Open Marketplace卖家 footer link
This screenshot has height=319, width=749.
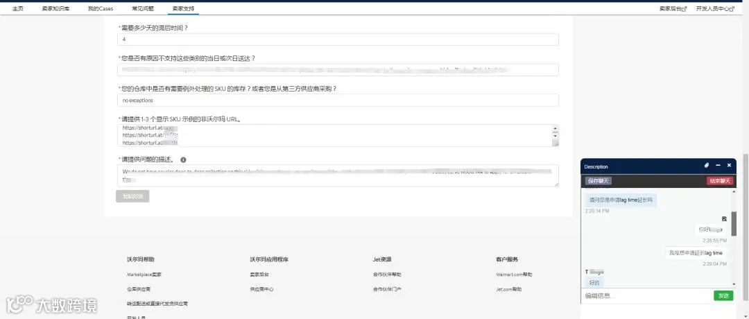[x=144, y=275]
